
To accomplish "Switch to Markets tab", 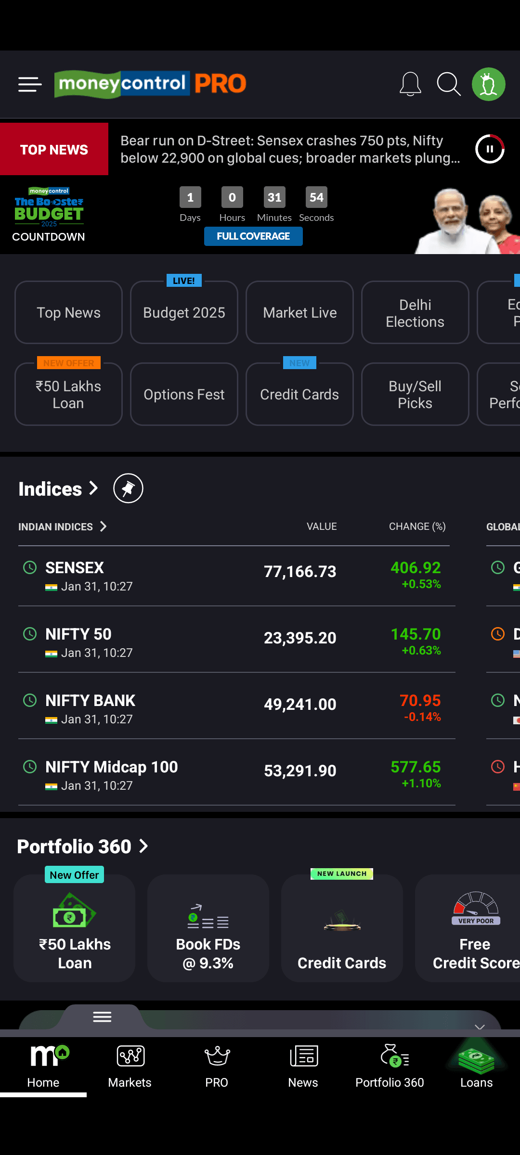I will click(130, 1066).
